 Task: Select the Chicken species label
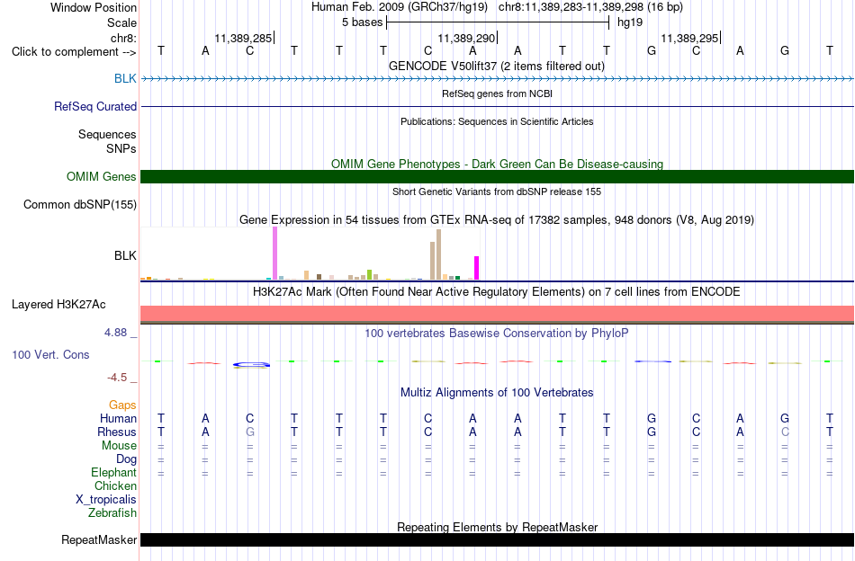[x=115, y=485]
